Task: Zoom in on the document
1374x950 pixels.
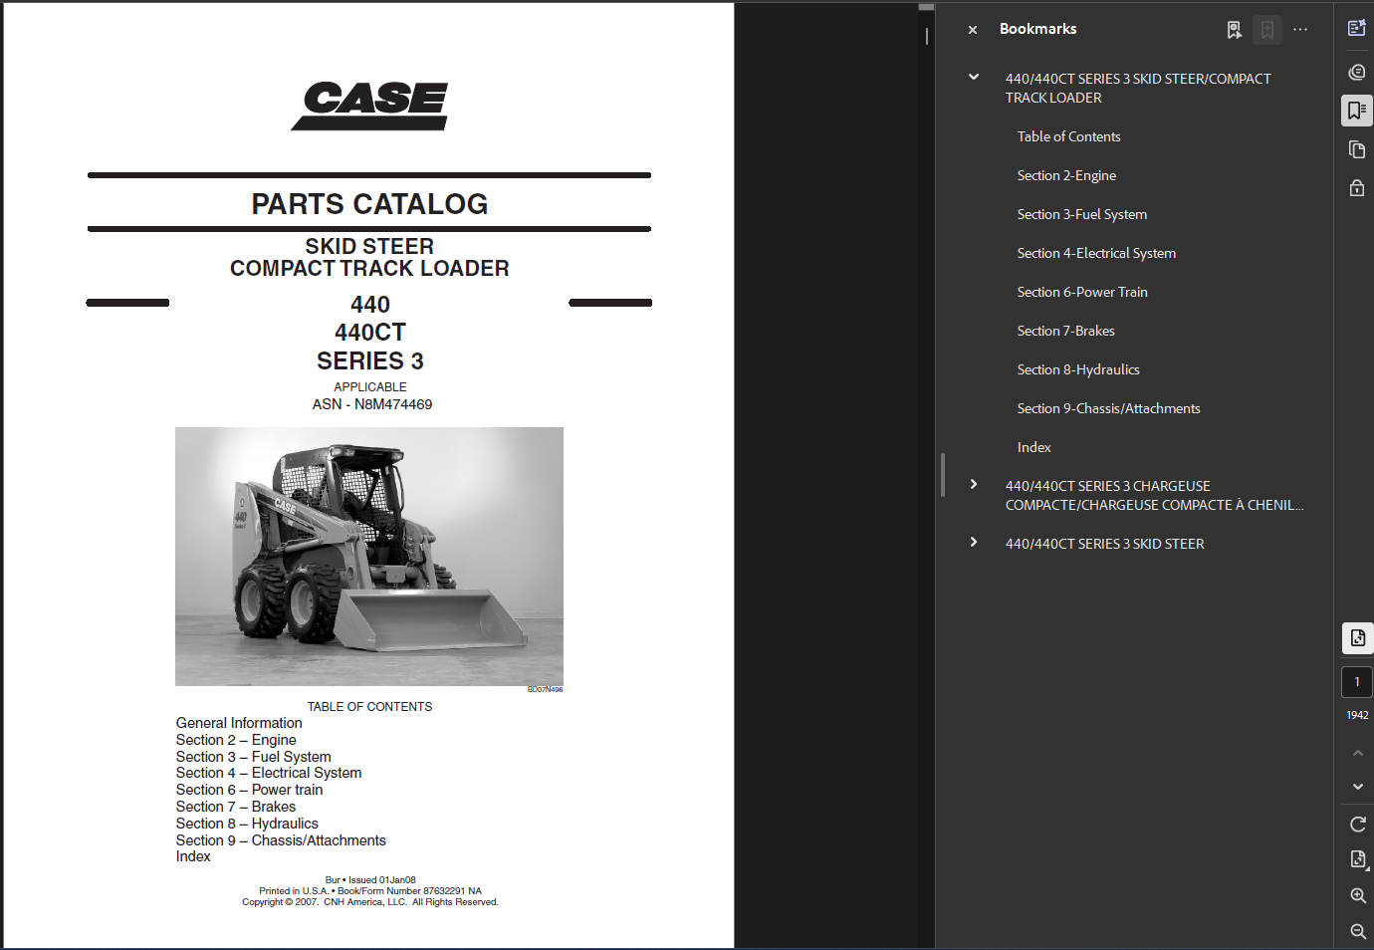Action: coord(1357,895)
